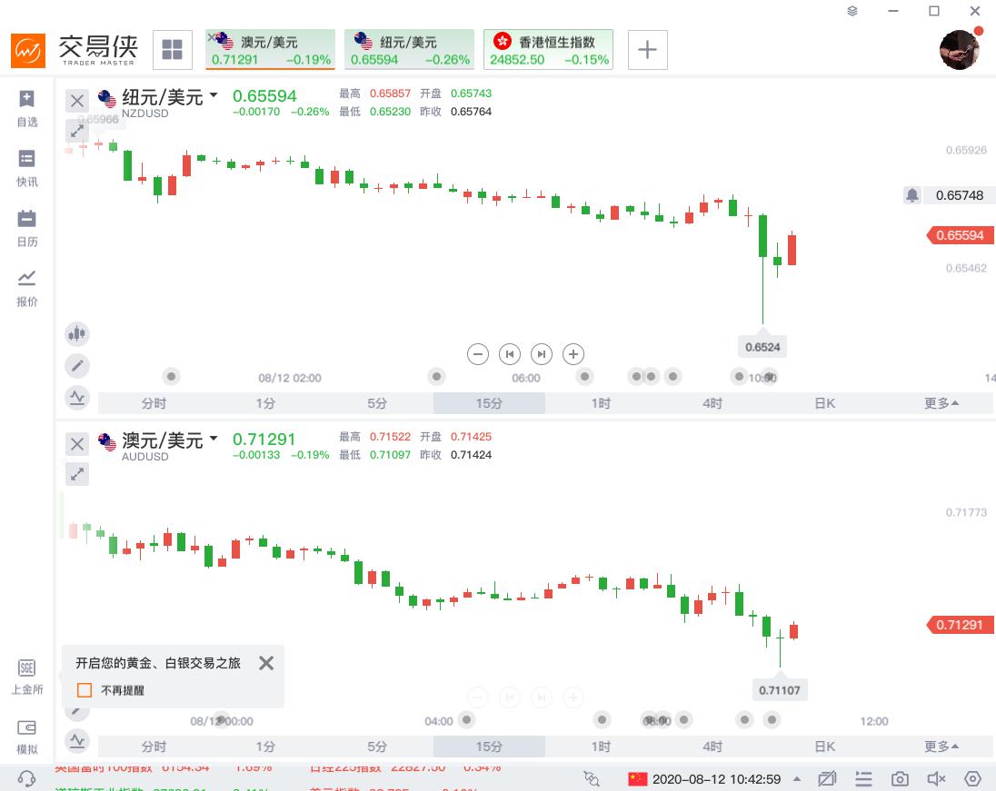Zoom in NZDUSD chart with plus button

[x=573, y=354]
